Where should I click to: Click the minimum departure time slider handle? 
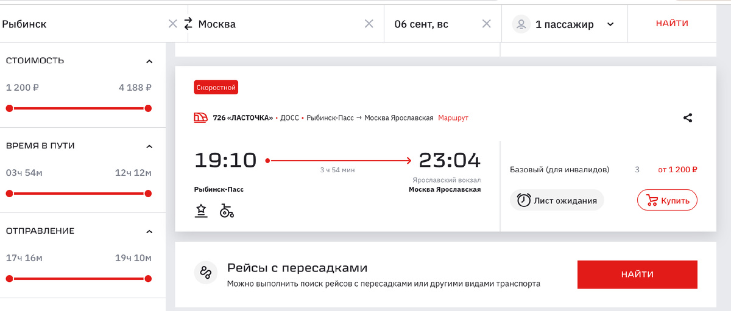(x=9, y=279)
